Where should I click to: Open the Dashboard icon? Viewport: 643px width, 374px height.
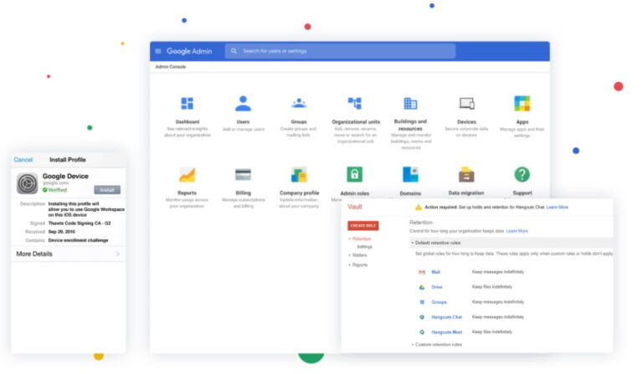tap(188, 104)
